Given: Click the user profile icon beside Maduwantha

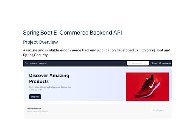Looking at the screenshot, I should tap(160, 63).
